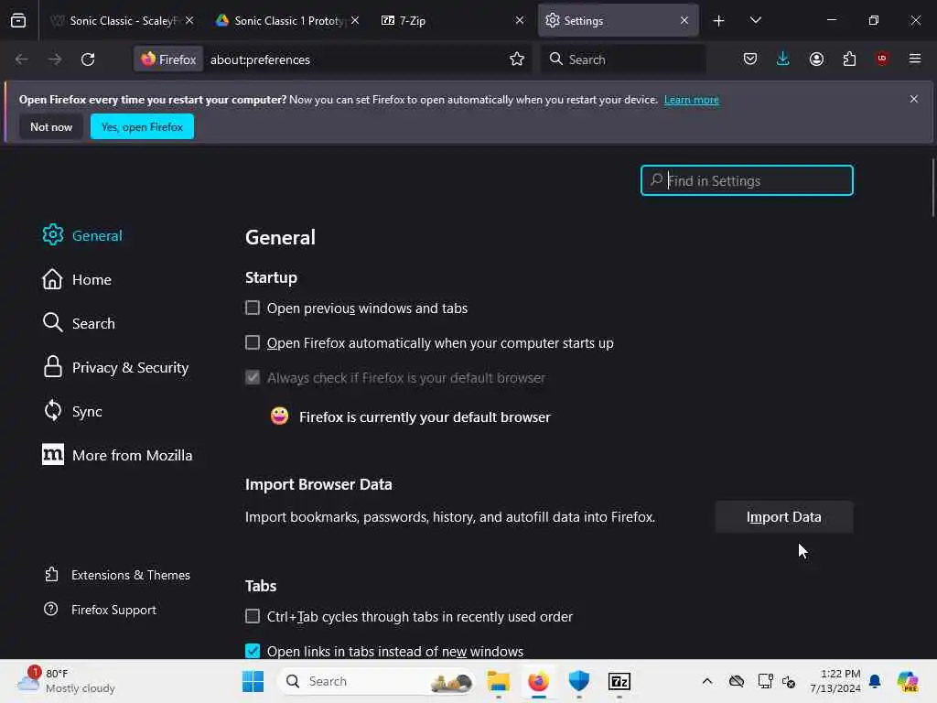Viewport: 937px width, 703px height.
Task: Click the Firefox taskbar icon
Action: point(538,681)
